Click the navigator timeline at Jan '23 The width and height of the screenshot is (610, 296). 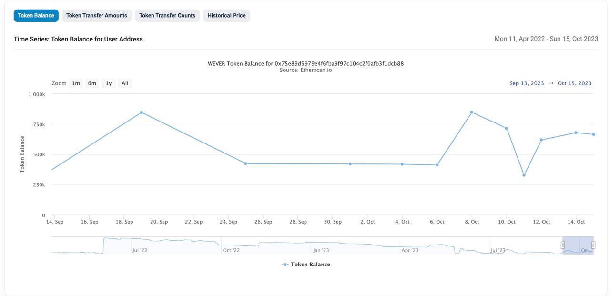[x=321, y=250]
